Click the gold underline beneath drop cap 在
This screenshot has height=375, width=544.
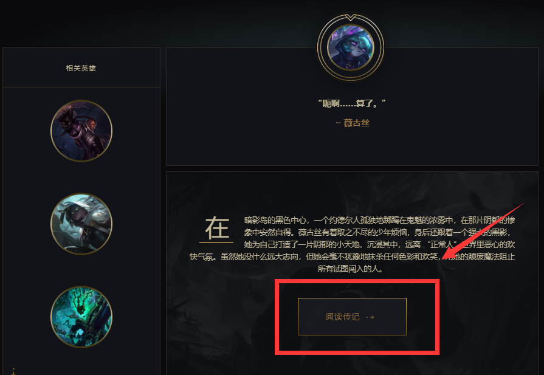[x=216, y=242]
